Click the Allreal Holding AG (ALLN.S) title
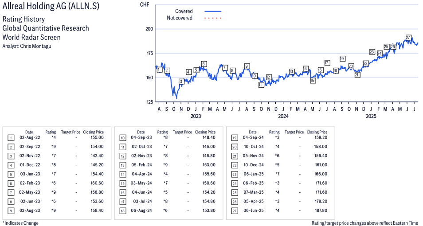Screen dimensions: 423x226 point(51,6)
